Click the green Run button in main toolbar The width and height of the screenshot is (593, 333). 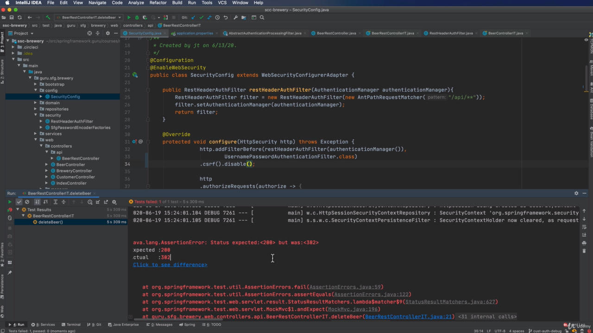point(129,18)
